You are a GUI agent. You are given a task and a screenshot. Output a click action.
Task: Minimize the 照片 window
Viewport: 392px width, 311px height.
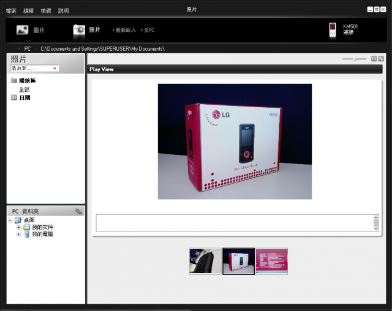[370, 10]
